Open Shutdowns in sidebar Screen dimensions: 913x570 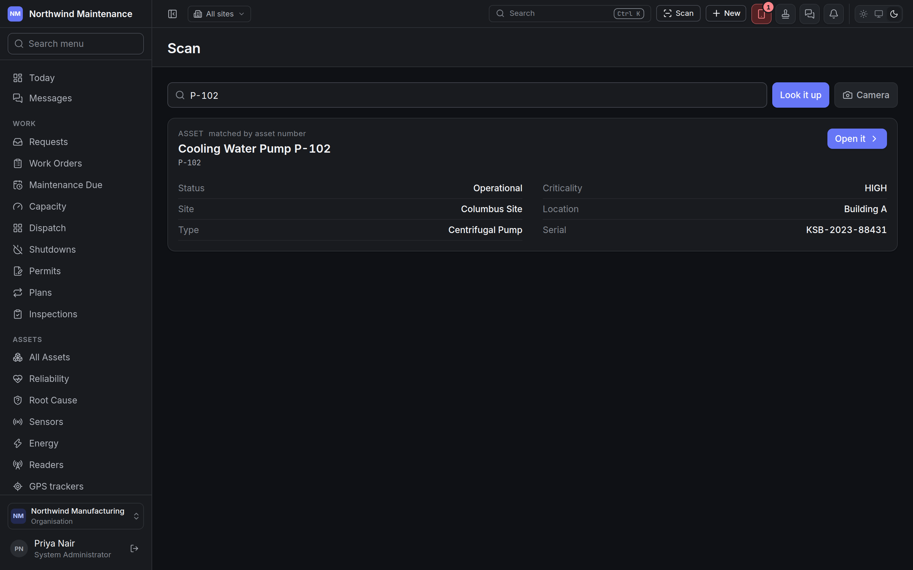coord(76,249)
